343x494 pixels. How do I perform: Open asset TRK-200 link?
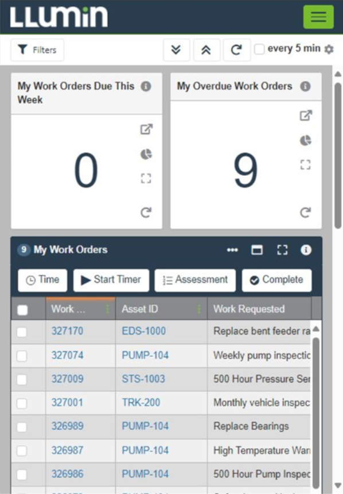pos(141,403)
